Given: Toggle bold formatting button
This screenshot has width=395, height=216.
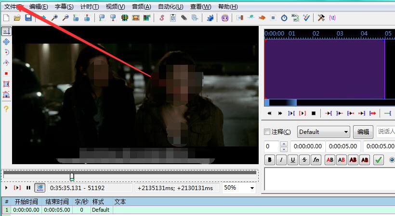Looking at the screenshot, I should pyautogui.click(x=270, y=160).
